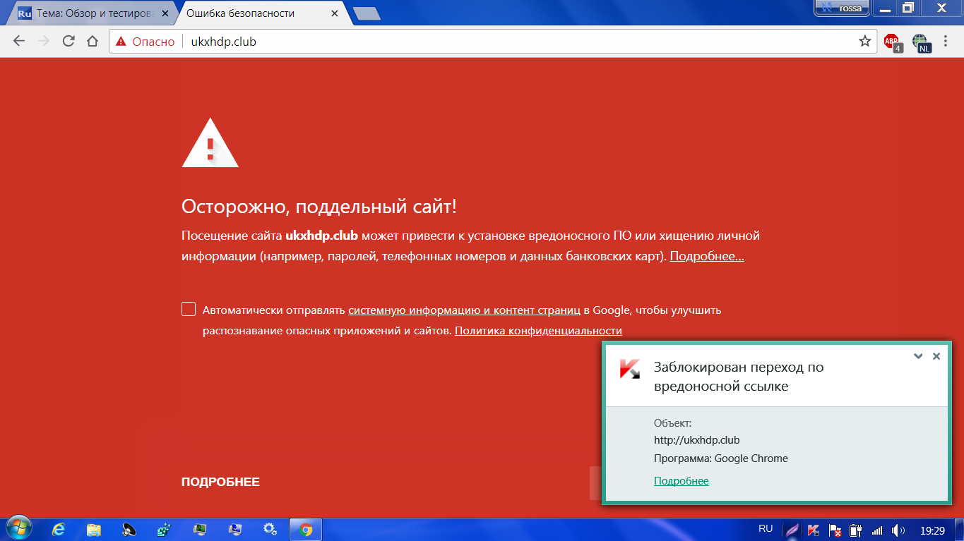Open 'Подробнее...' link after warning text

click(707, 256)
